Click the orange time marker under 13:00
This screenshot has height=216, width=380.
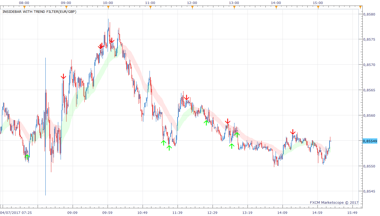[234, 7]
